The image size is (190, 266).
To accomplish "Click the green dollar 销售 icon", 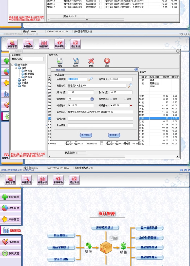I will tap(123, 246).
